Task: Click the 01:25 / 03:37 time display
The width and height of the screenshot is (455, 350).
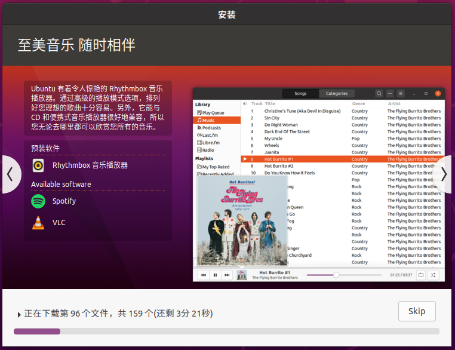Action: tap(401, 275)
